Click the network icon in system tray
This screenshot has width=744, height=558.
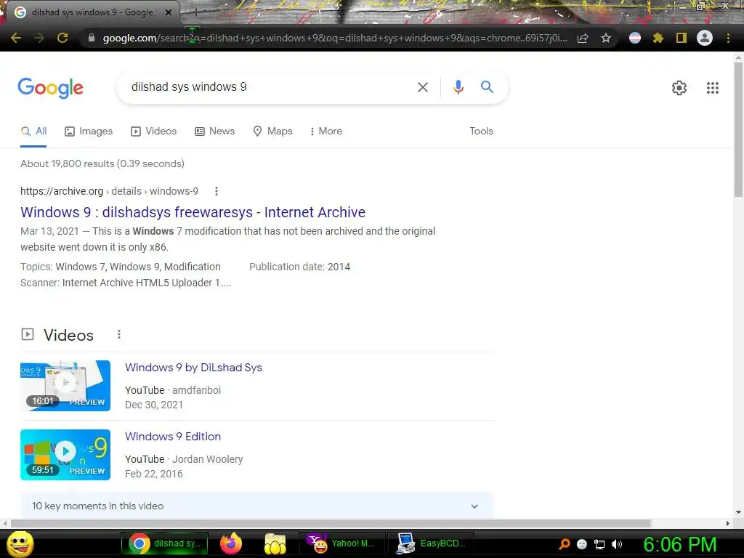(x=599, y=544)
